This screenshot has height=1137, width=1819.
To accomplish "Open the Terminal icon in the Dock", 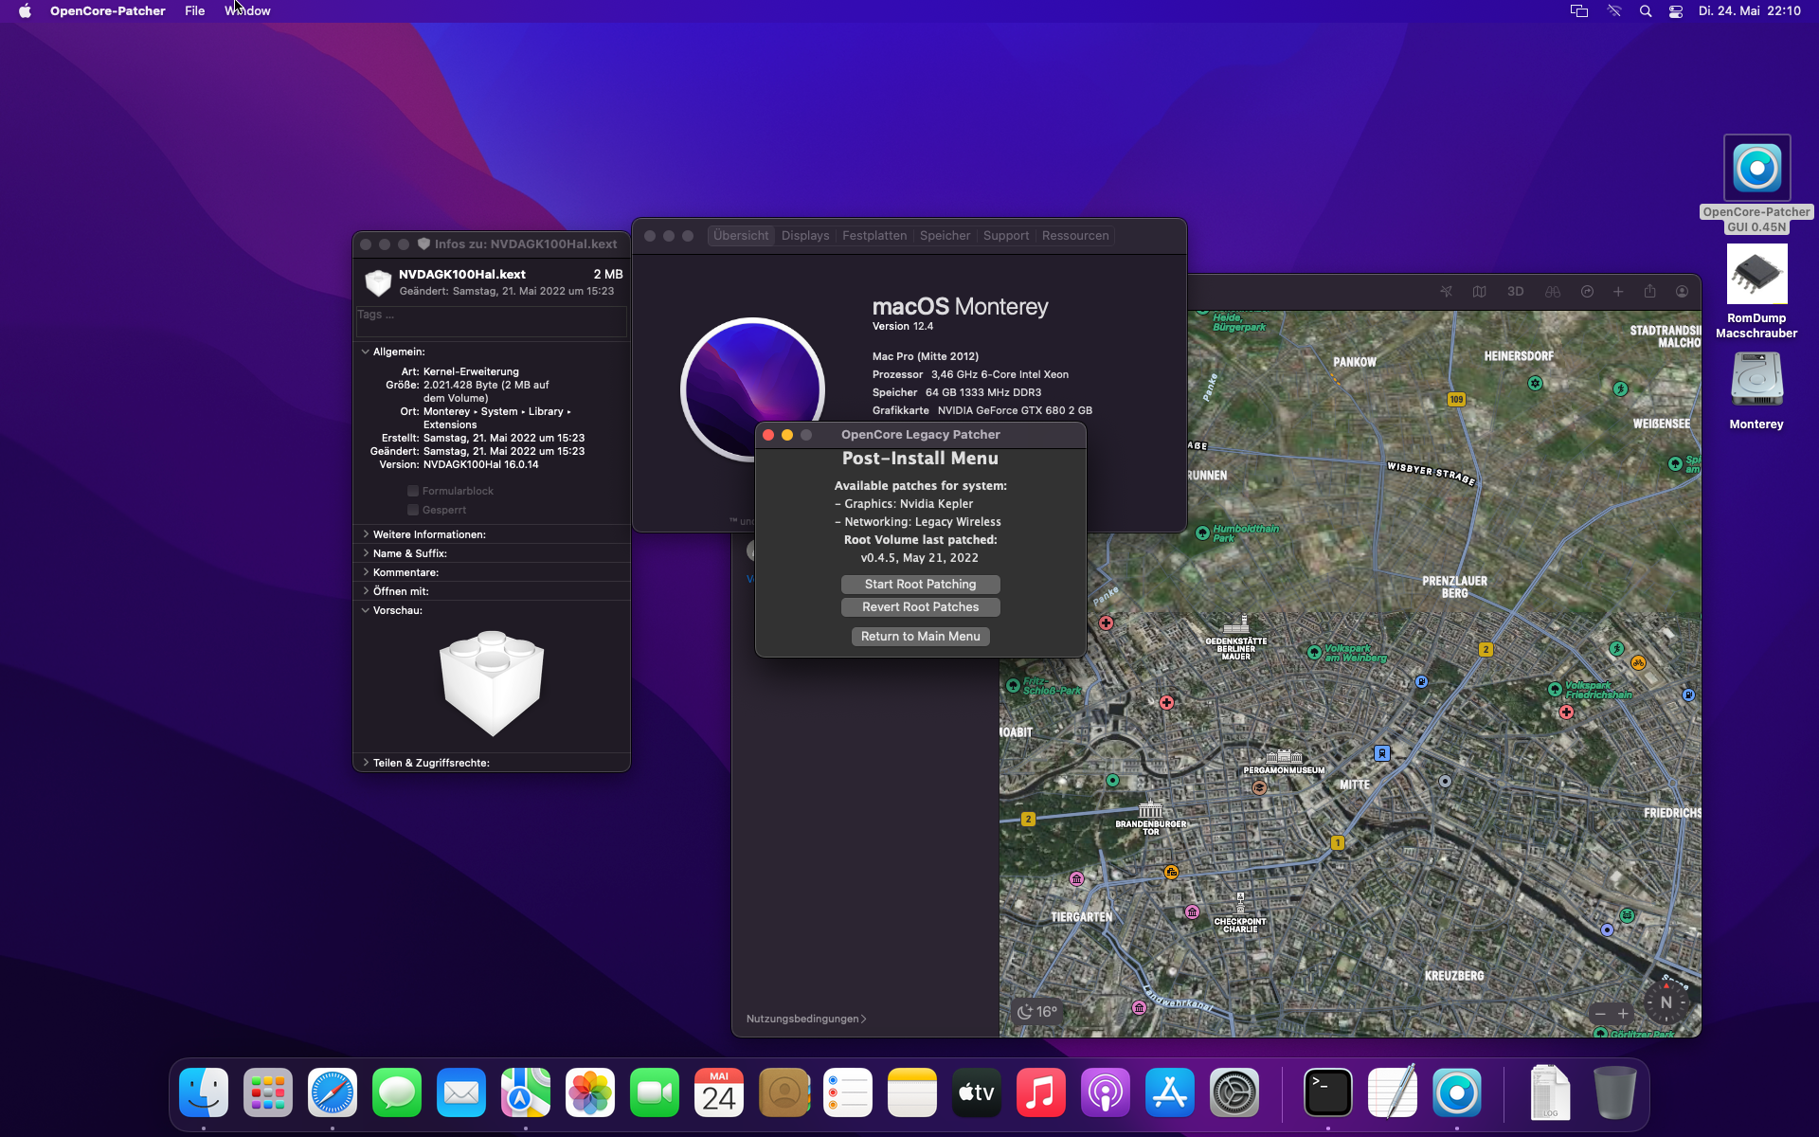I will (1327, 1093).
